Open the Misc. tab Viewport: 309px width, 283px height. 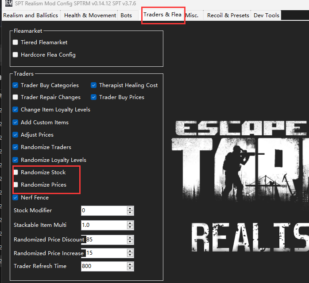[x=192, y=15]
